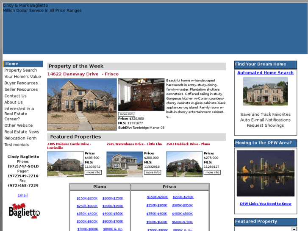Select Frisco $150K-$200K price range
Viewport: 308px width, 231px height.
[157, 197]
